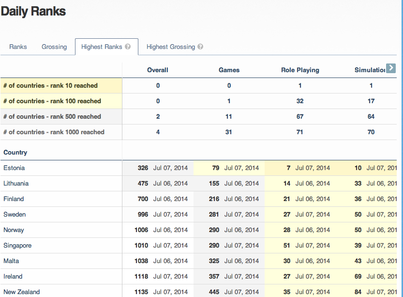
Task: Click the Simulation column header
Action: click(x=370, y=70)
